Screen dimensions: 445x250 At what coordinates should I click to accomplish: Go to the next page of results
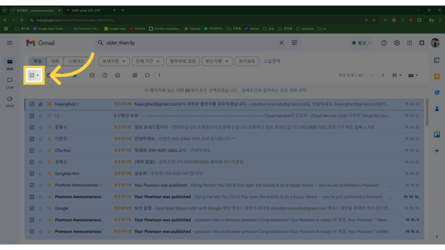pyautogui.click(x=383, y=75)
